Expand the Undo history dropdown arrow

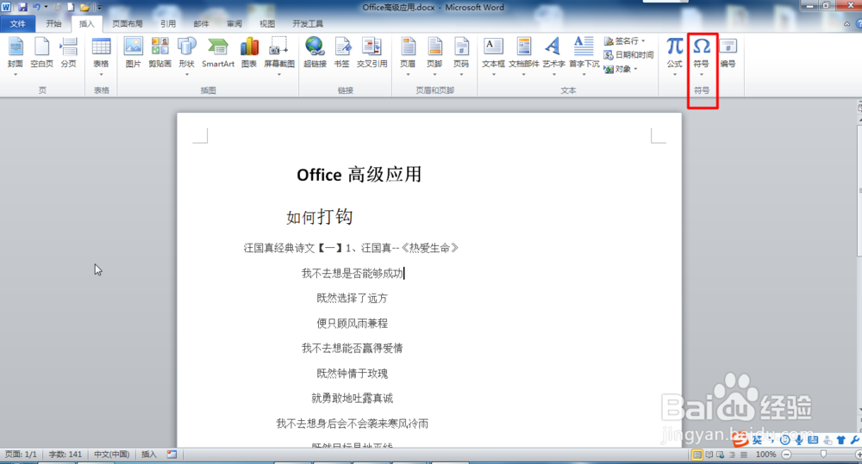click(46, 7)
